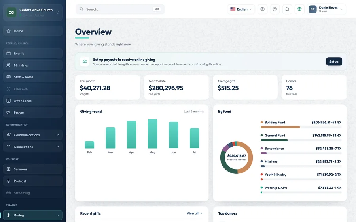Click the Feb bar in Giving trend
The height and width of the screenshot is (222, 356).
pyautogui.click(x=89, y=145)
